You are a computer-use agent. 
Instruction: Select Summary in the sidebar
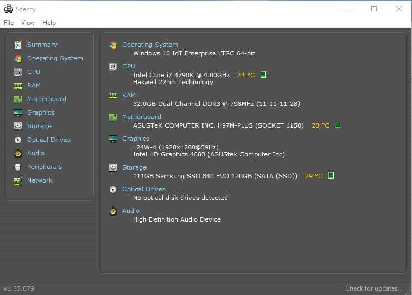(x=42, y=45)
